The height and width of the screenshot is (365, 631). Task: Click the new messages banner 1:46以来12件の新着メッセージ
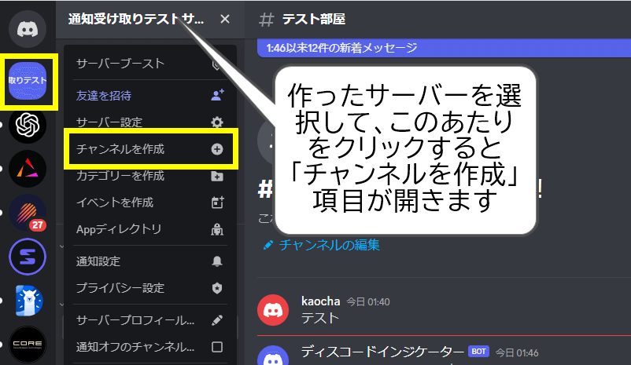(x=444, y=48)
